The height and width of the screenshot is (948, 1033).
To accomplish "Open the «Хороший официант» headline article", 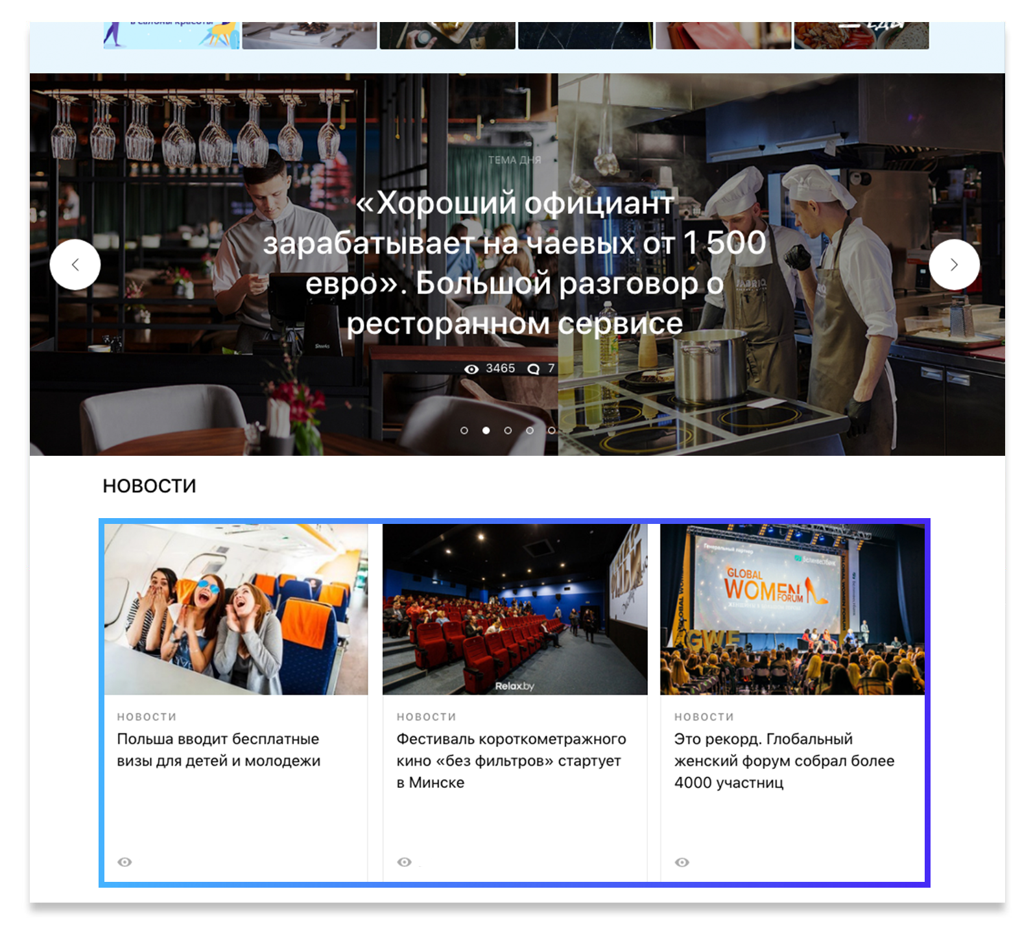I will pyautogui.click(x=515, y=263).
